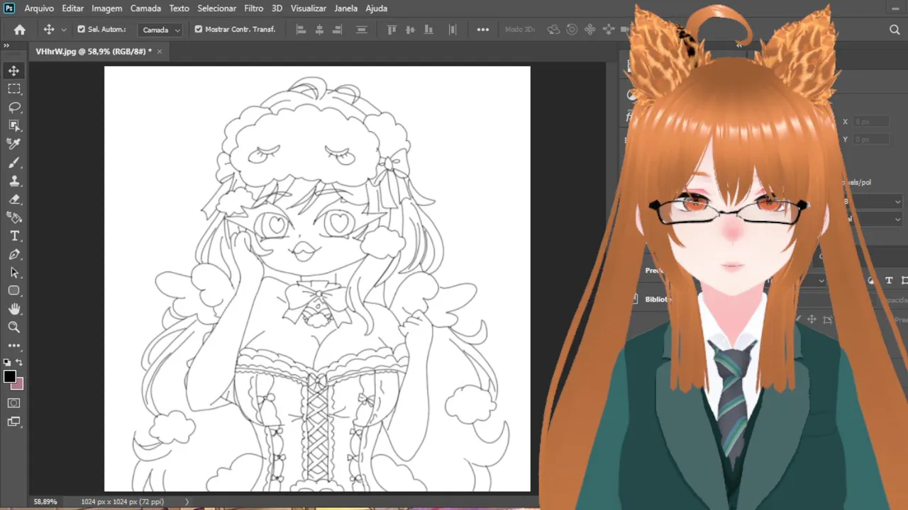
Task: Open the Janela menu
Action: [x=345, y=8]
